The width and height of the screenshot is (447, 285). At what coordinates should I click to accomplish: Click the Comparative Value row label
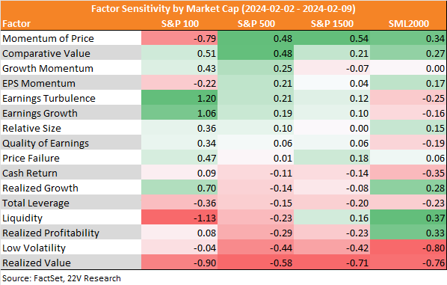46,54
